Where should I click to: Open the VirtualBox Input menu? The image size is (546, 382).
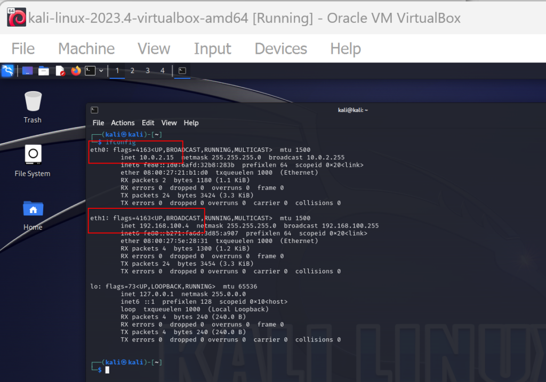coord(212,48)
